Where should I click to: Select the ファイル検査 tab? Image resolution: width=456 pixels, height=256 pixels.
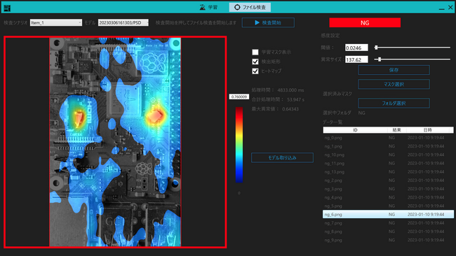[250, 7]
